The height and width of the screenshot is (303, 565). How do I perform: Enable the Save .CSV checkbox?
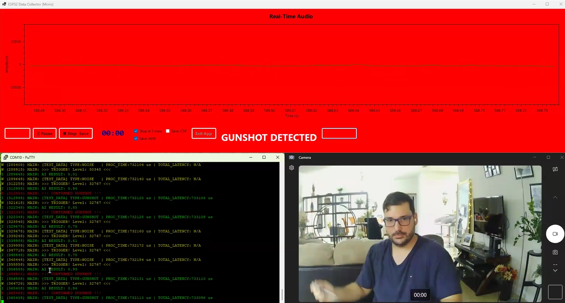168,131
